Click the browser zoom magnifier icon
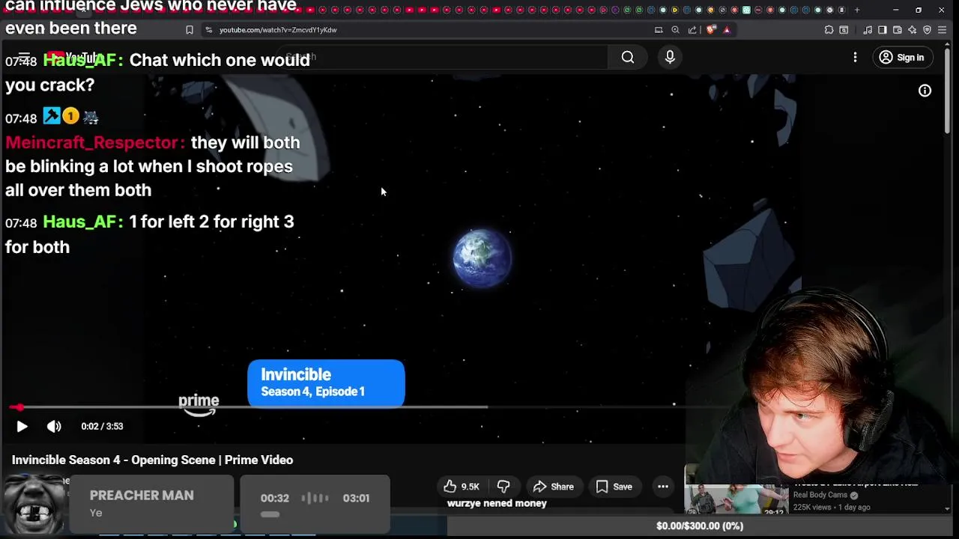 (x=675, y=30)
